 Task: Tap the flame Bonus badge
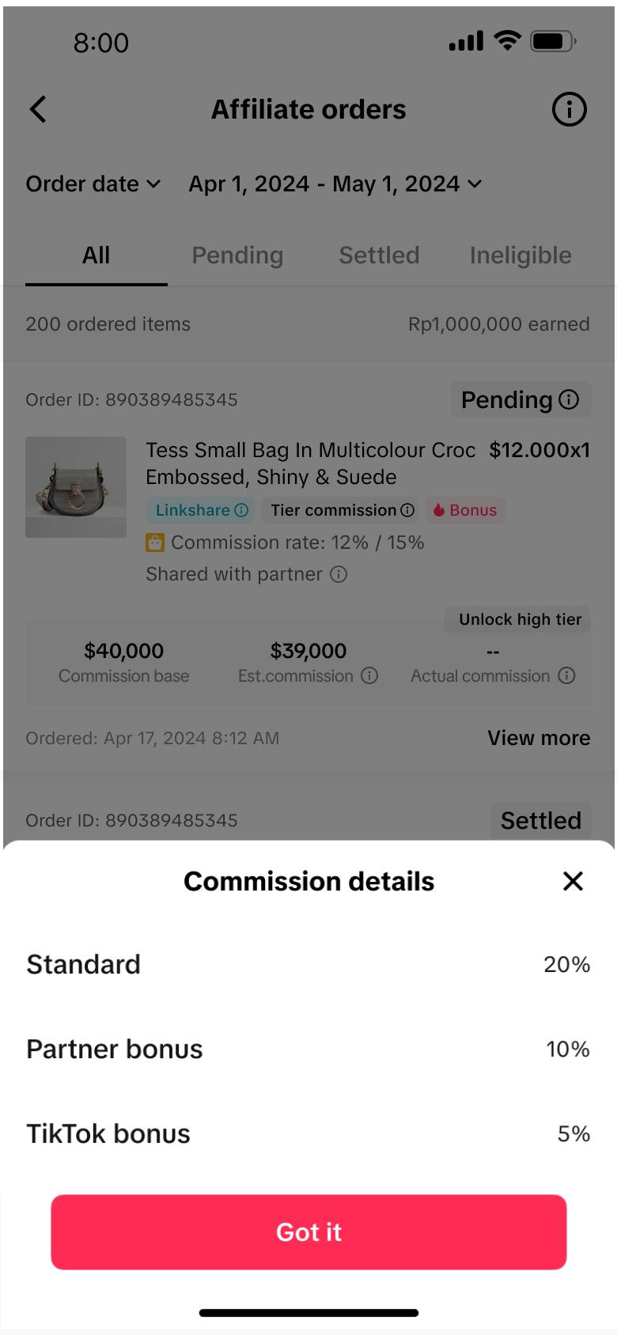(466, 510)
